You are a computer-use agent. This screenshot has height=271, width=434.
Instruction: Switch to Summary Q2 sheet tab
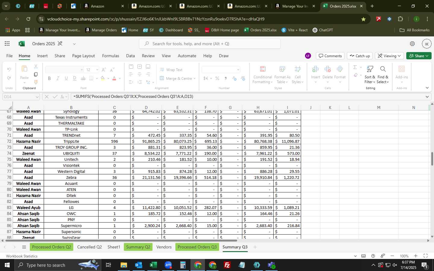pos(138,247)
